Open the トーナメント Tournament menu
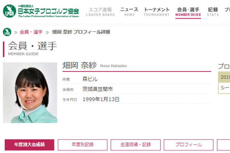Screen dimensions: 230x153 [157, 12]
